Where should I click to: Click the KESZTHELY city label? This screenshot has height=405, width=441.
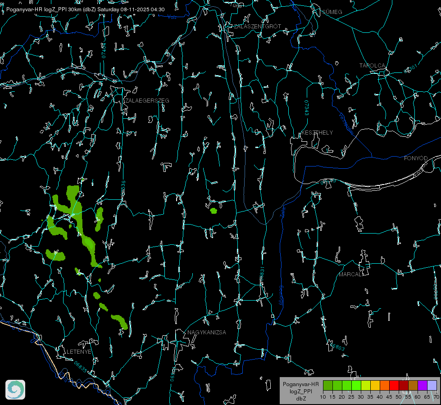pyautogui.click(x=317, y=133)
